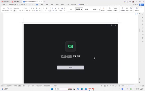Viewport: 145px width, 91px height.
Task: Select the Heading 2 style
Action: [87, 9]
